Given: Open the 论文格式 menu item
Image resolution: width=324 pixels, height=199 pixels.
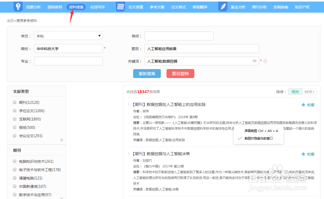Looking at the screenshot, I should pos(179,7).
